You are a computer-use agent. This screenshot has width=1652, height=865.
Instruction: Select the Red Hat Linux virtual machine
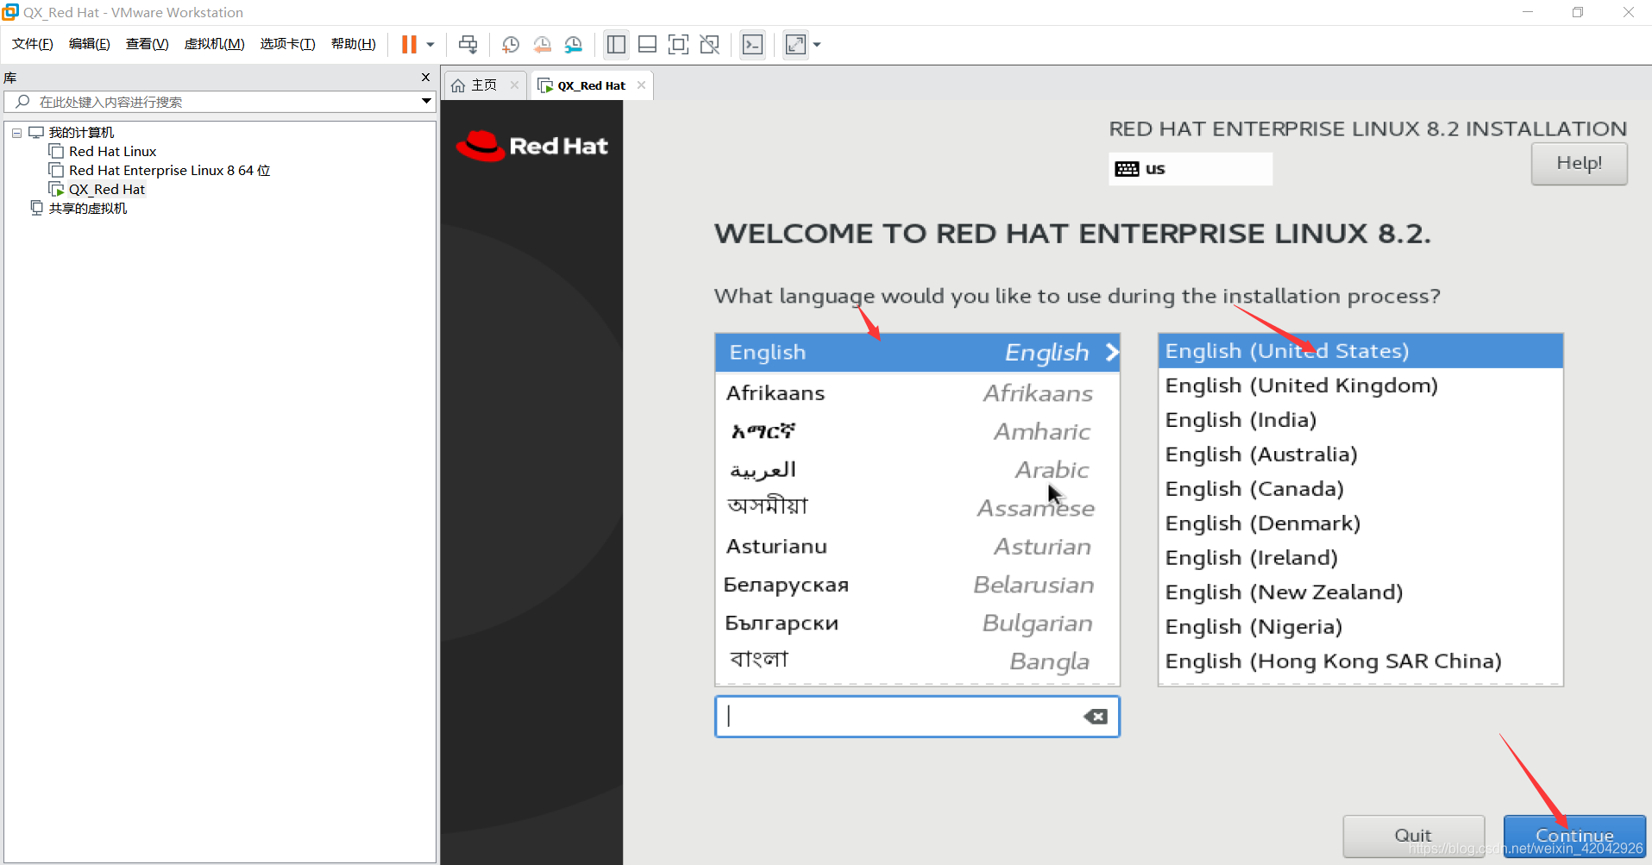[x=112, y=152]
